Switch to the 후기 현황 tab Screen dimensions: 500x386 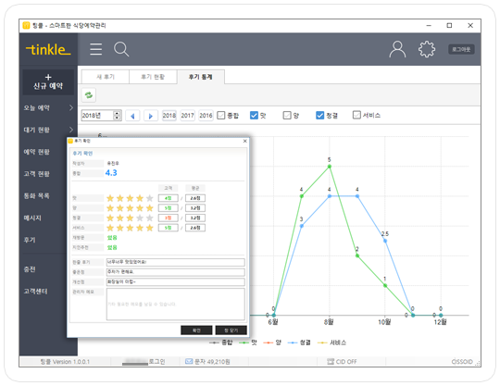coord(153,77)
